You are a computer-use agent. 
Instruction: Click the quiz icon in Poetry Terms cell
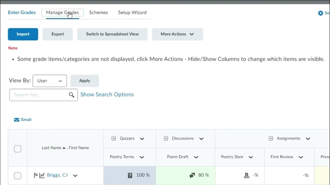pos(130,175)
